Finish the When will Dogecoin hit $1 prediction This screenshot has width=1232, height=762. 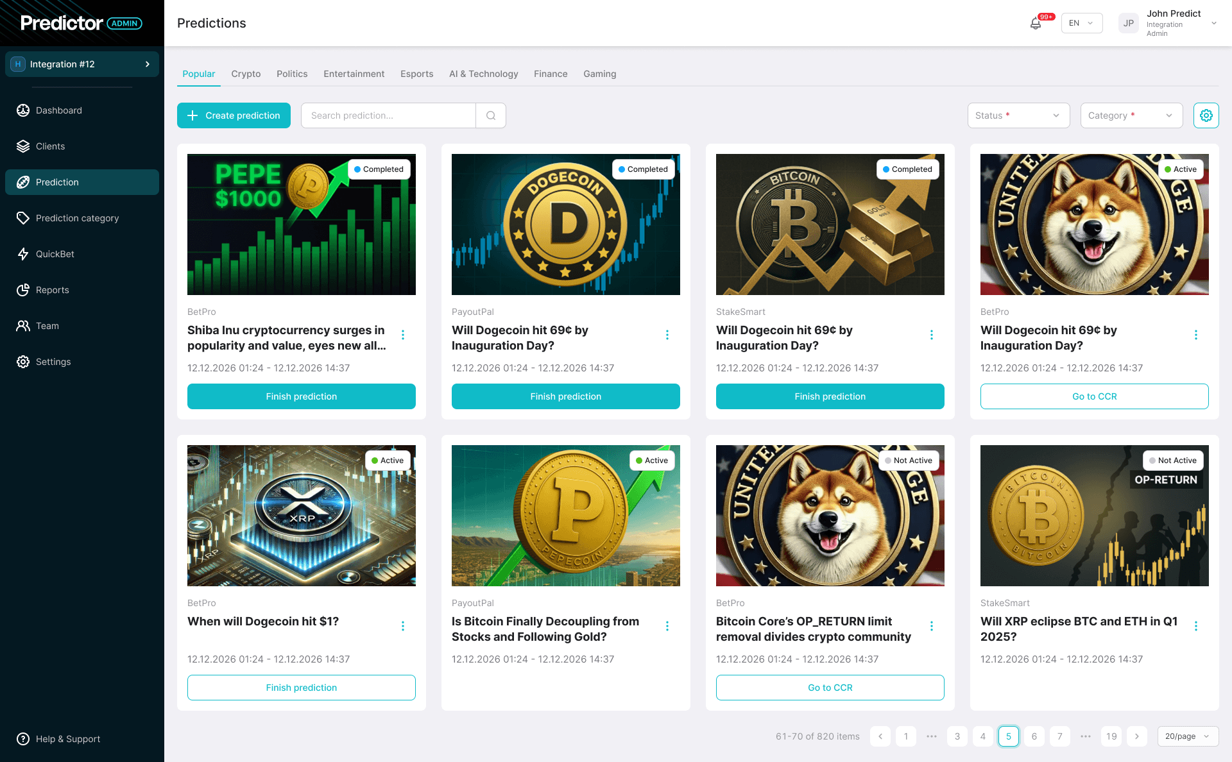pyautogui.click(x=302, y=688)
